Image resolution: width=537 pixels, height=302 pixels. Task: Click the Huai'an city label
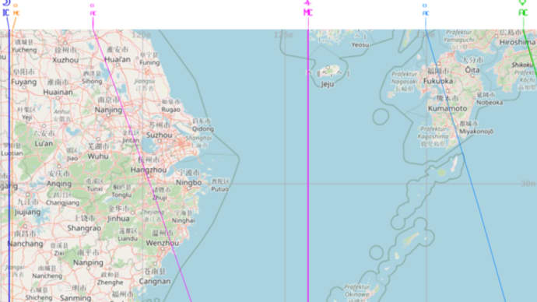tap(118, 59)
